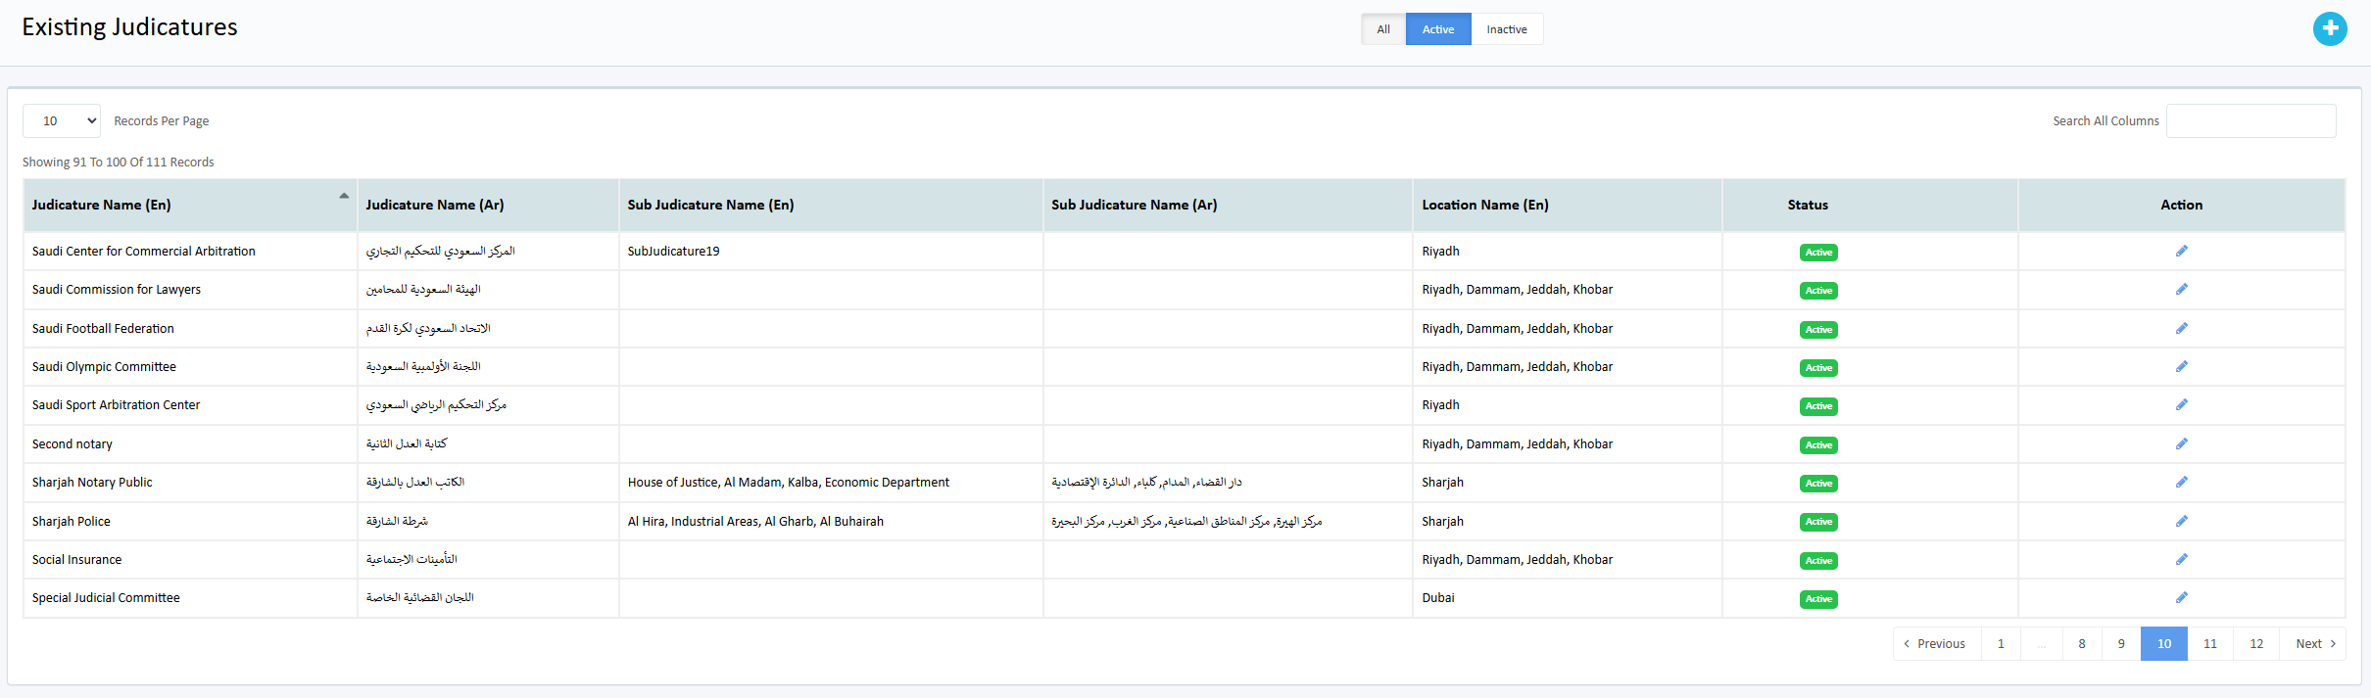2371x698 pixels.
Task: Select 'Second notary' cell
Action: 190,444
